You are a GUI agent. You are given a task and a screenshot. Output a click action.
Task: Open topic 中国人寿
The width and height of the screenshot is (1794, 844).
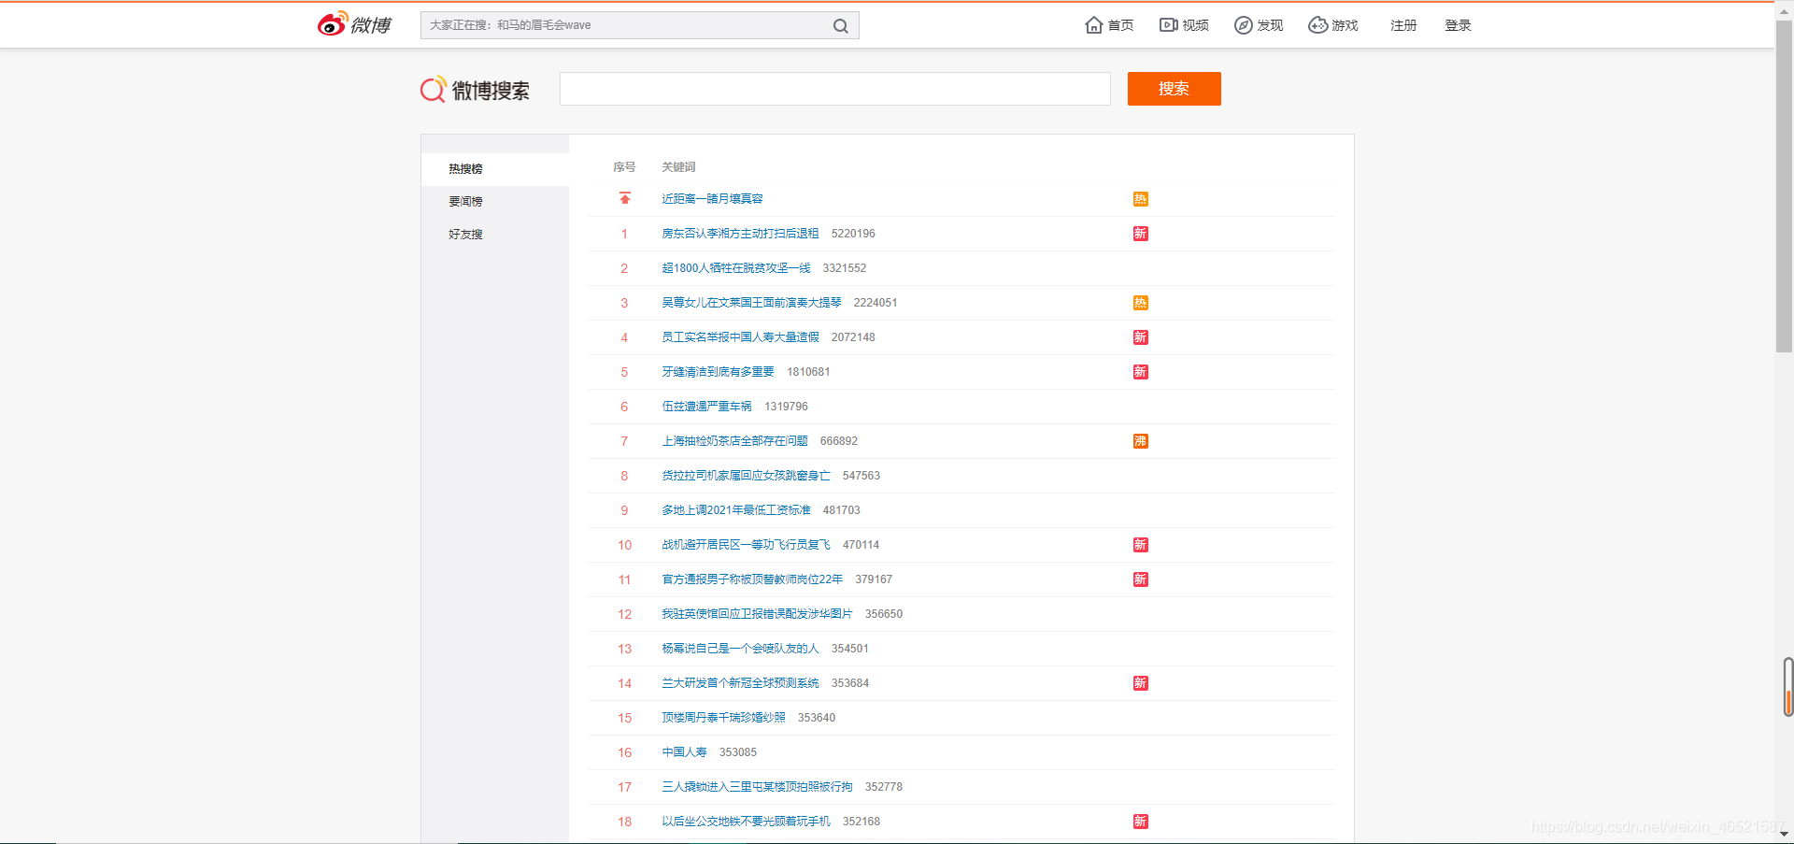(684, 752)
